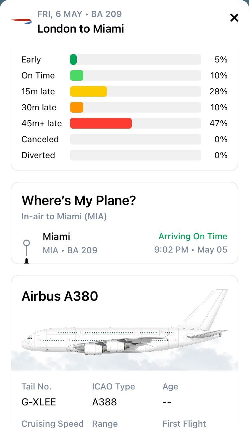Tap the British Airways logo icon
Screen dimensions: 249x430
click(x=21, y=21)
